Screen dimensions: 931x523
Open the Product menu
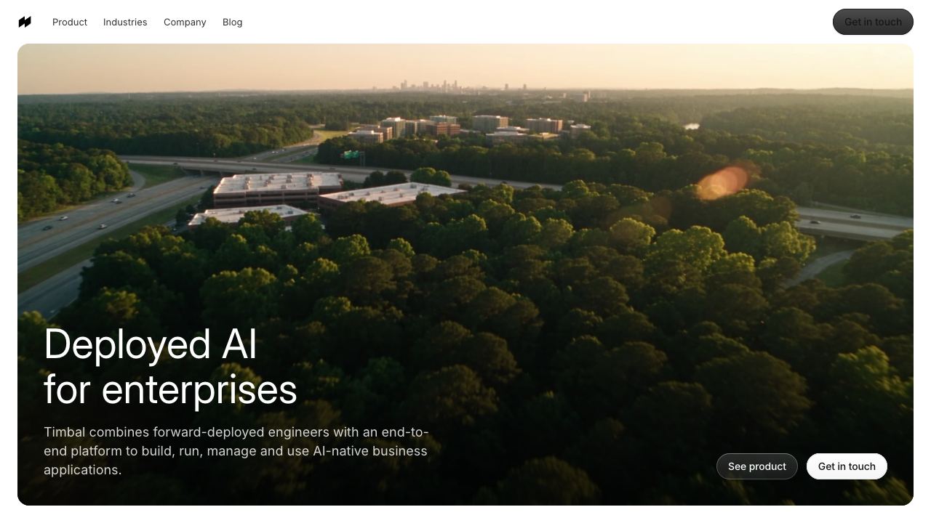[x=70, y=23]
